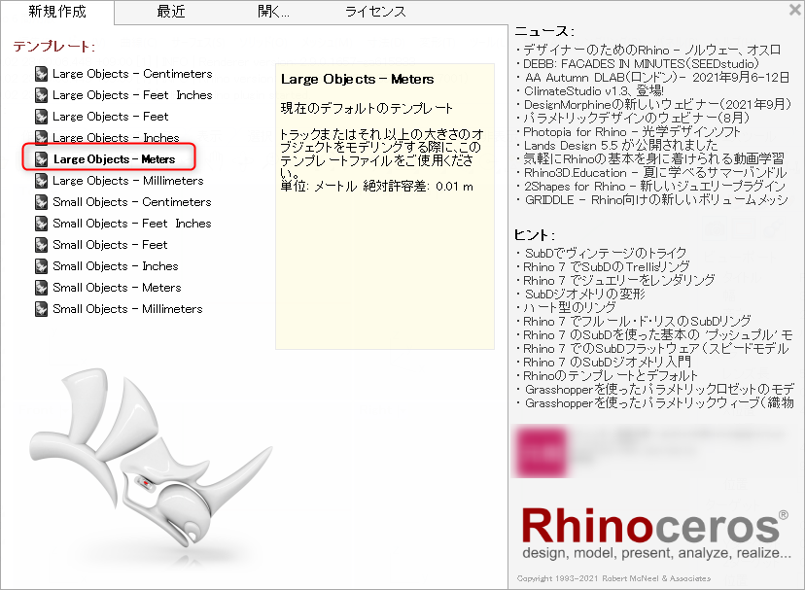Screen dimensions: 805x590
Task: Click icon beside Small Objects - Millimeters
Action: [42, 309]
